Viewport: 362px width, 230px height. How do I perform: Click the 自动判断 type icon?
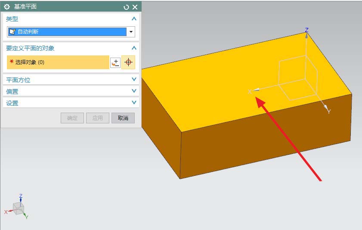(x=12, y=32)
